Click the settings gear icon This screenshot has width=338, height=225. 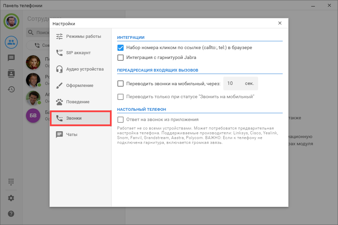tap(11, 198)
